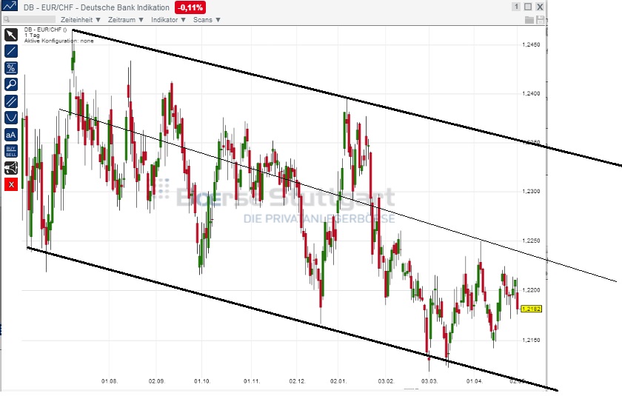Open the folder load configuration icon
Screen dimensions: 622x396
tap(529, 20)
